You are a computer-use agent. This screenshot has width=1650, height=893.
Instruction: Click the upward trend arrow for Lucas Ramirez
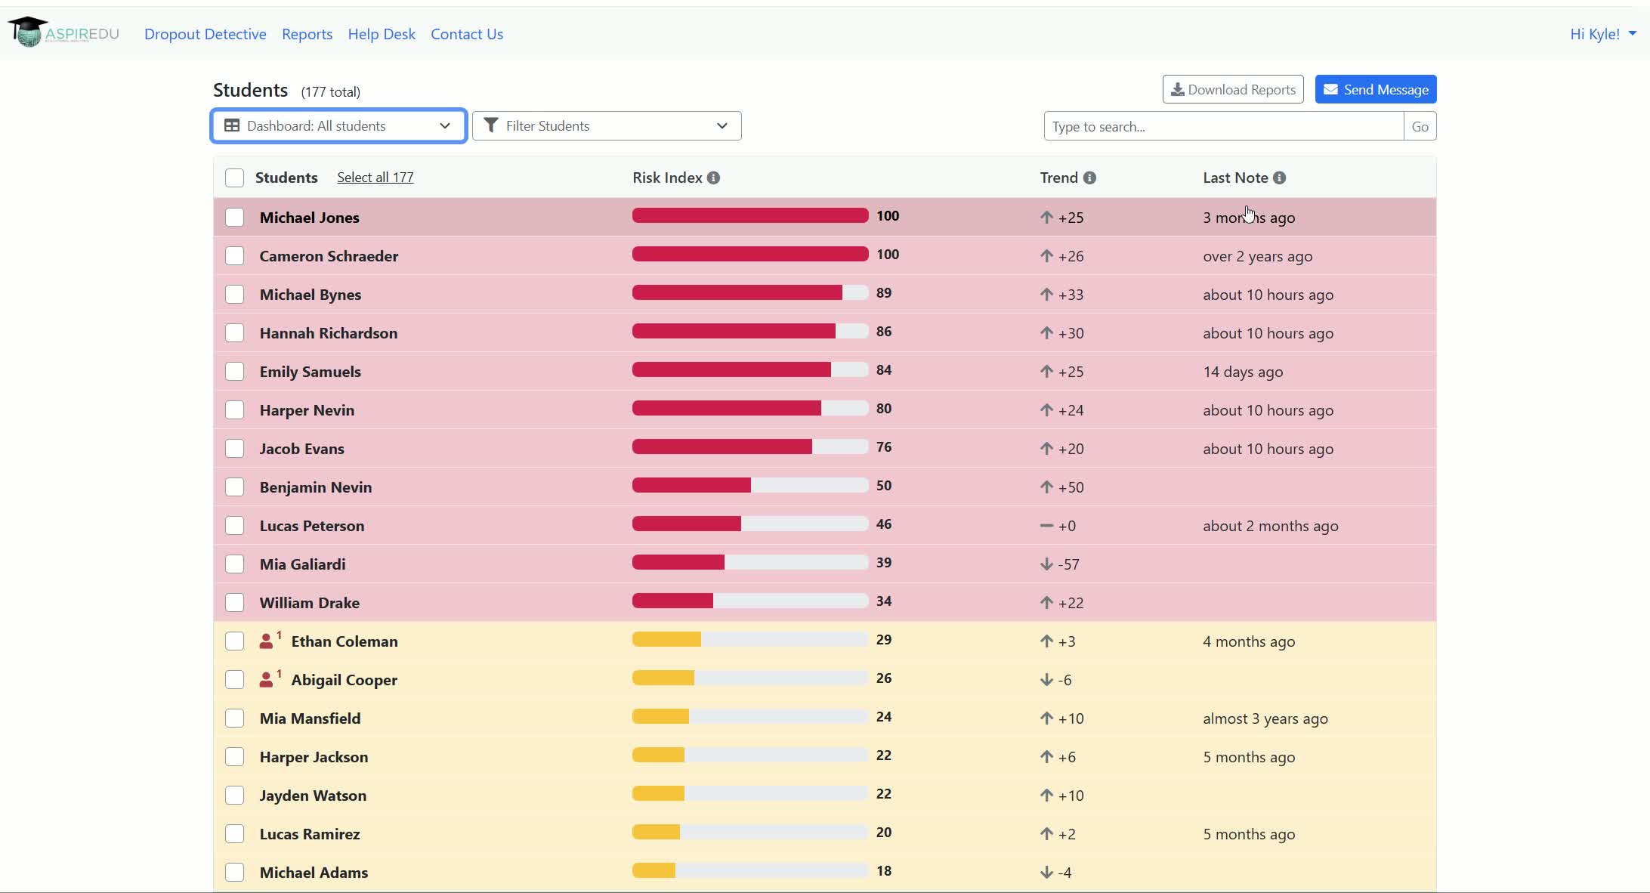click(1046, 834)
